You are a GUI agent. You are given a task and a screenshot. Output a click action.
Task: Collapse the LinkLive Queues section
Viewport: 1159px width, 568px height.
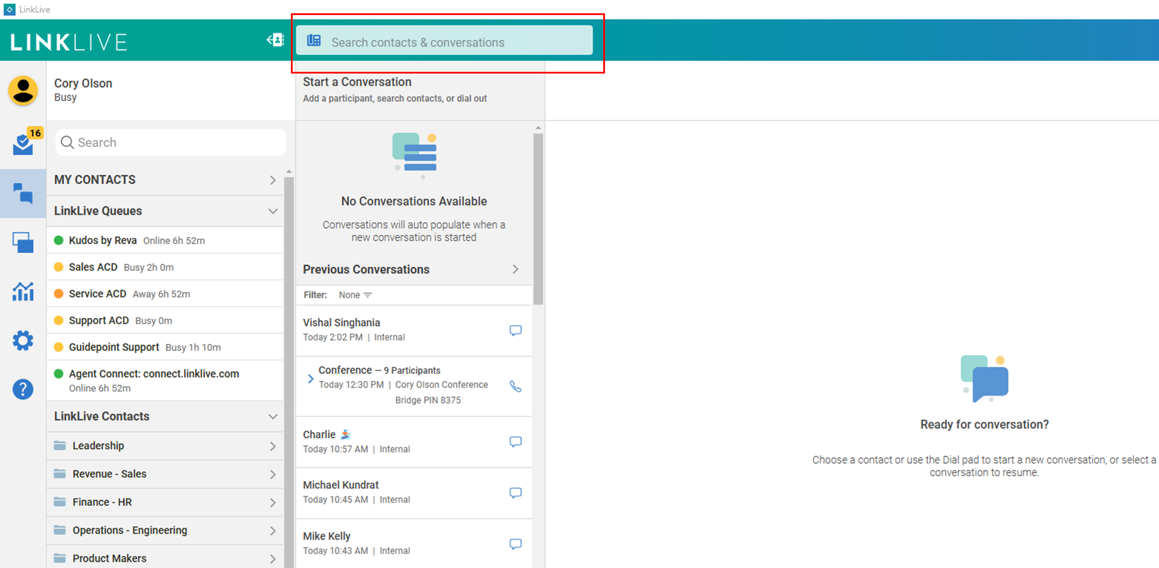click(x=272, y=211)
